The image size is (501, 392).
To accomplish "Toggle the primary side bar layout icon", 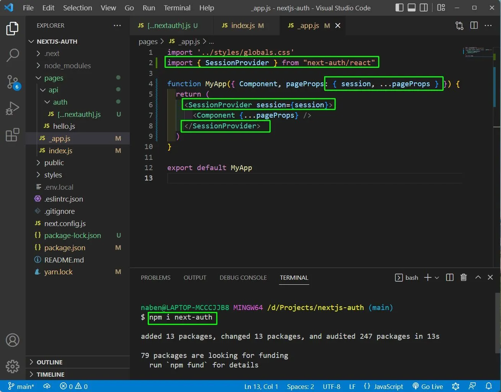I will pos(399,8).
